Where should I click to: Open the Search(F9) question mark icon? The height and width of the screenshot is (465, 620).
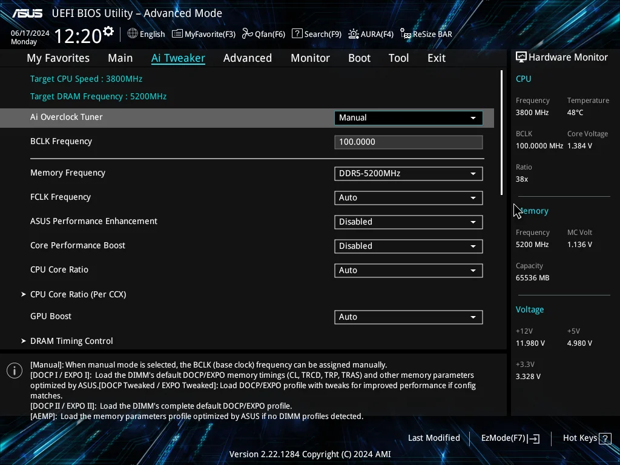[297, 34]
